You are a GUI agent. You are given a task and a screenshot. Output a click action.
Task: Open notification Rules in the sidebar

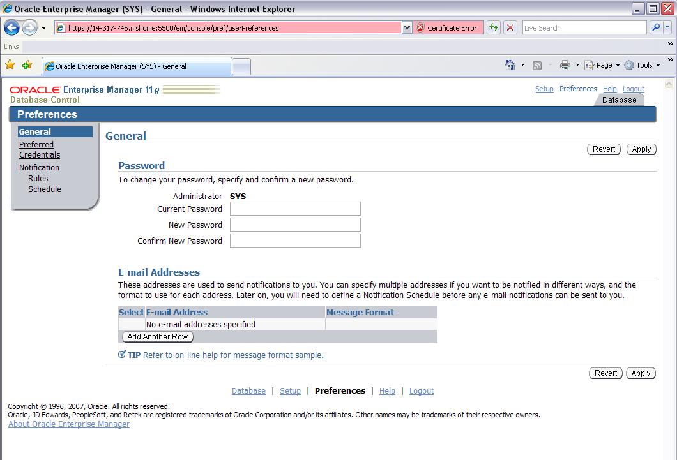(38, 179)
